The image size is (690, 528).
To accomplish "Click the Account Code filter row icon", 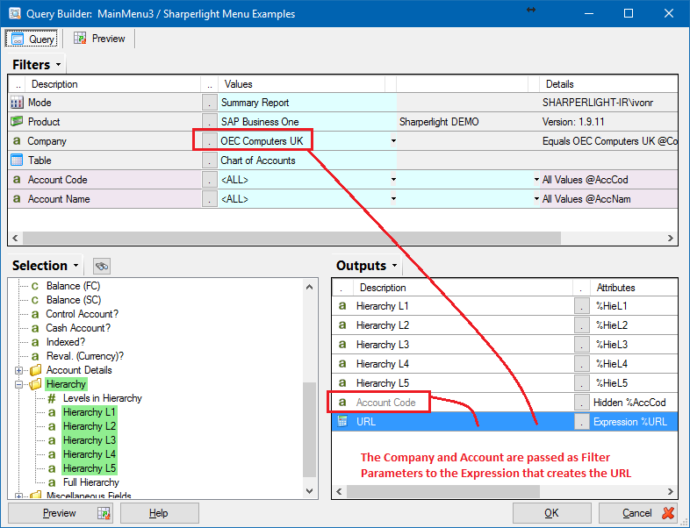I will pyautogui.click(x=17, y=180).
